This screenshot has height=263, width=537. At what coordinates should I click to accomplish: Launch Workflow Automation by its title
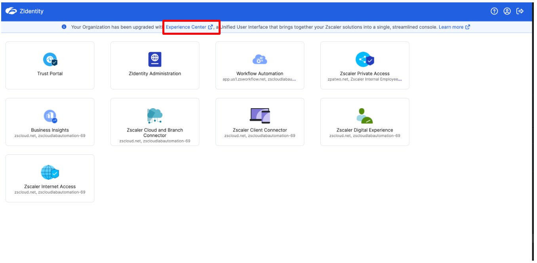[x=260, y=73]
